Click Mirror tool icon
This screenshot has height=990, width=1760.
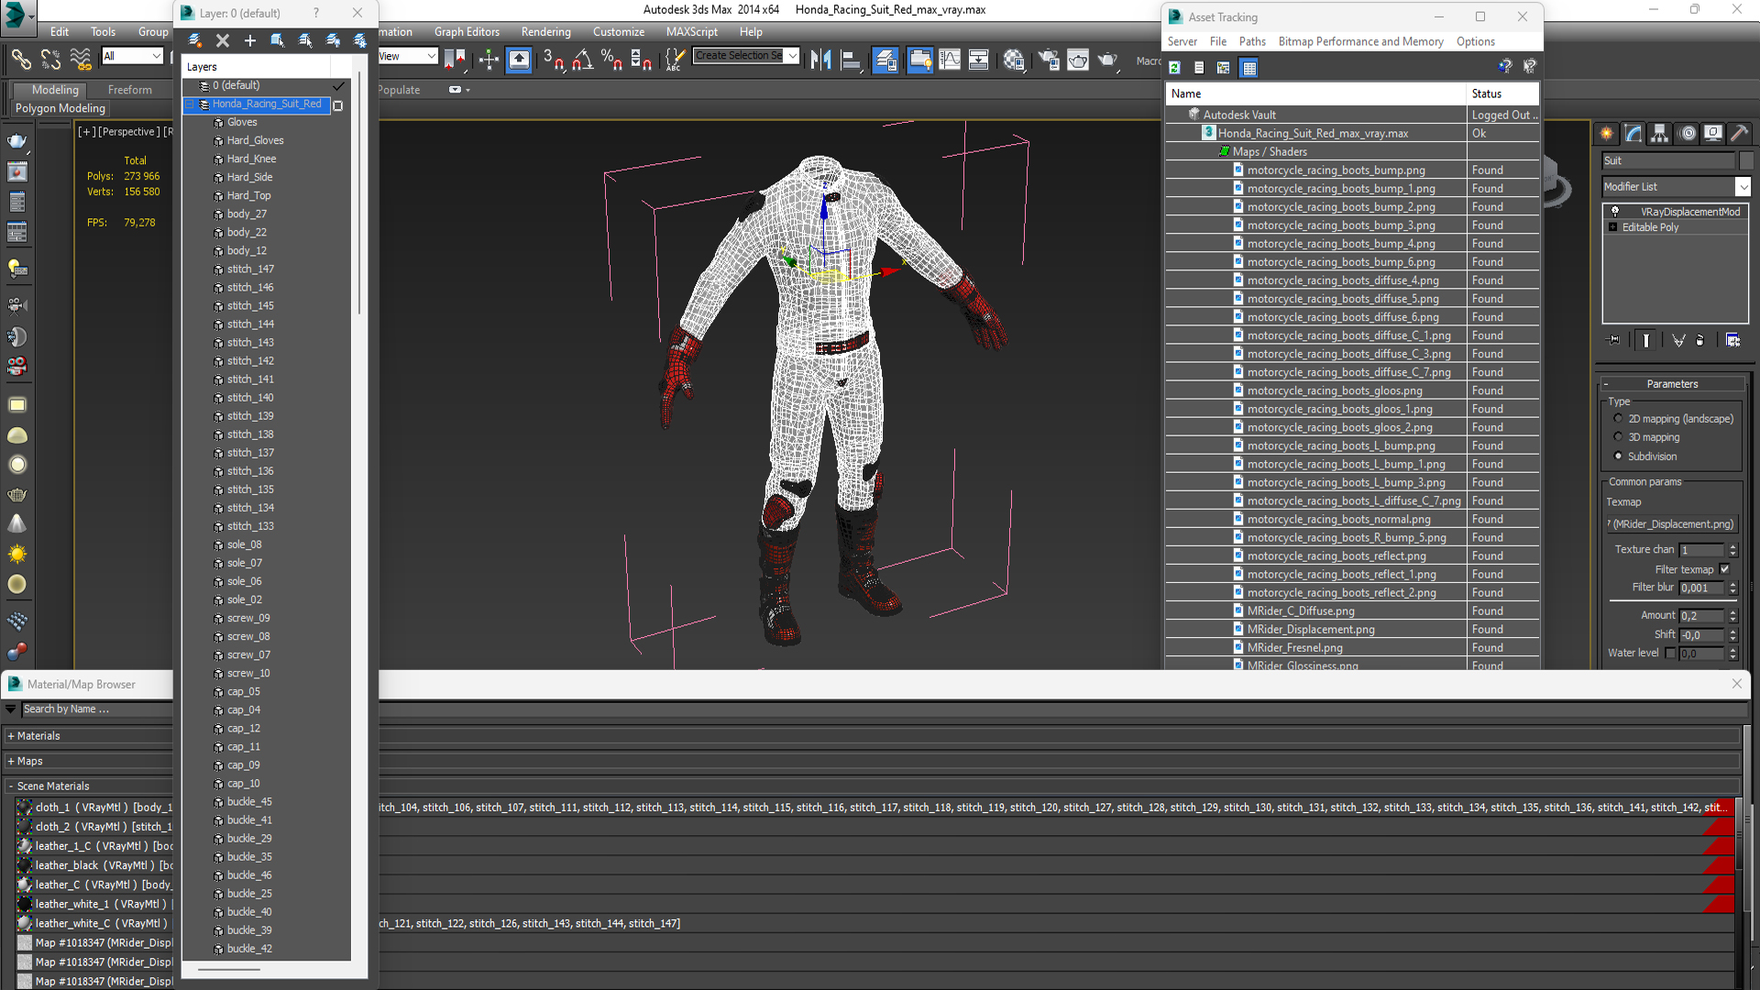pos(820,60)
